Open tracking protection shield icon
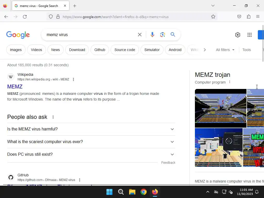Screen dimensions: 264x198 pos(51,17)
